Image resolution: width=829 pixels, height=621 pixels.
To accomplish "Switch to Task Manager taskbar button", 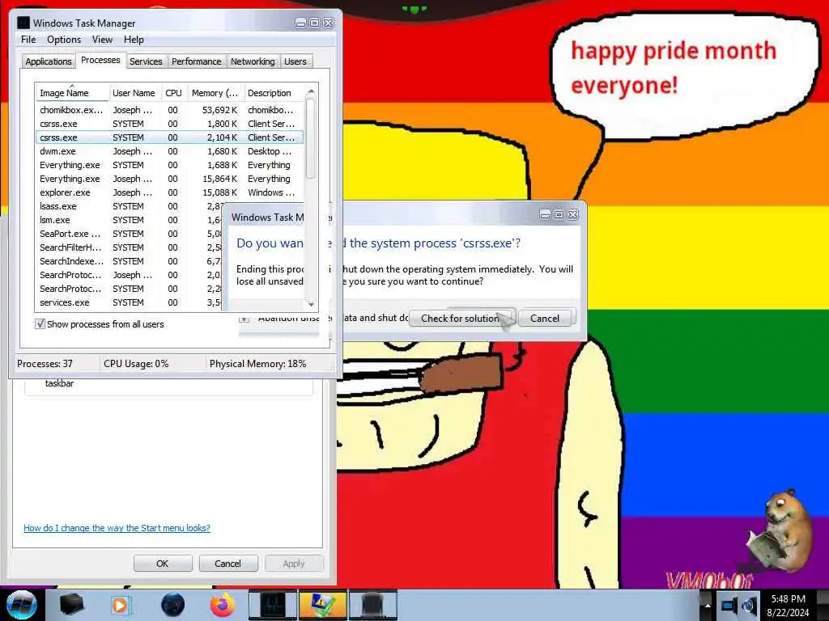I will [272, 605].
